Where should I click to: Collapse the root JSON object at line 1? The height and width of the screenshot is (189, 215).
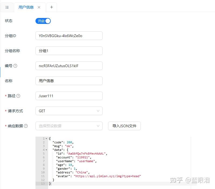coord(46,139)
